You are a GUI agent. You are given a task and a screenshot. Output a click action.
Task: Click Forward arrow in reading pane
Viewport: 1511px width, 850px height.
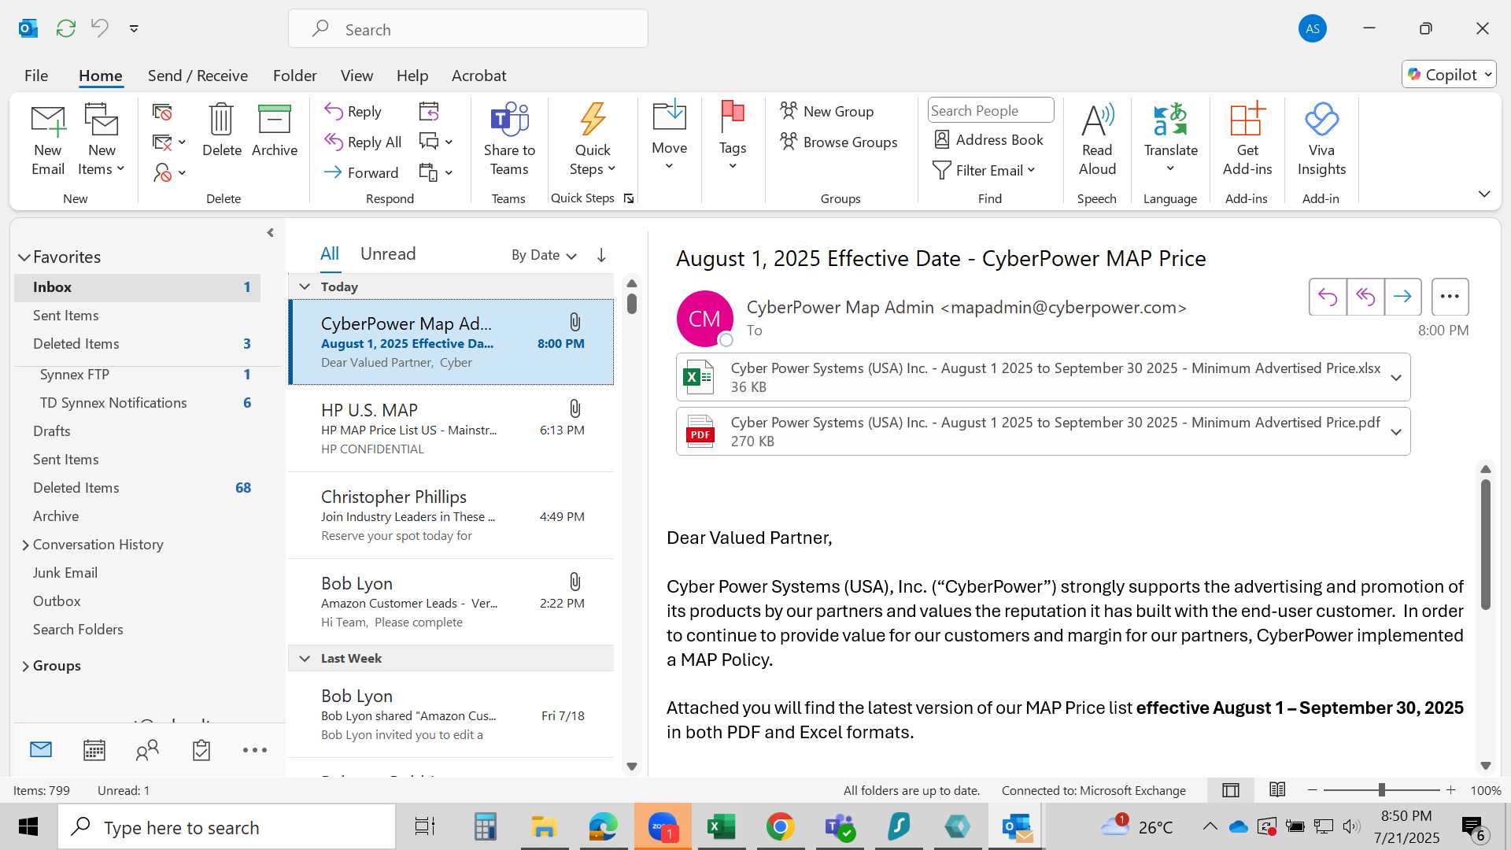point(1402,297)
